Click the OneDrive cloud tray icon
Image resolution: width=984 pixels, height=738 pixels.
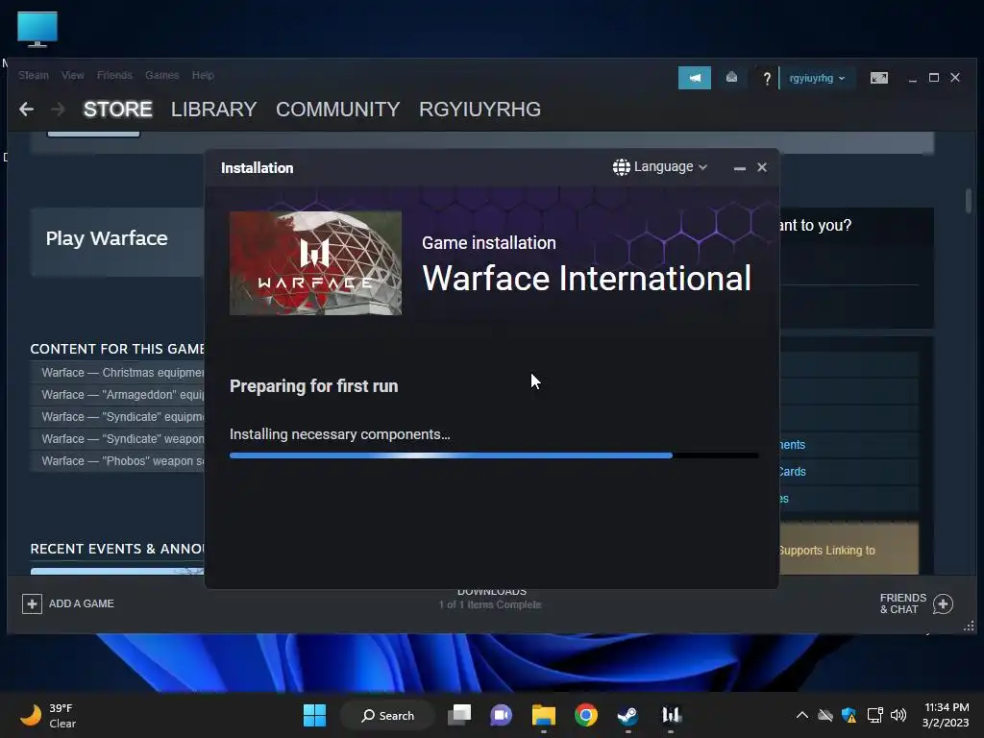click(x=825, y=715)
